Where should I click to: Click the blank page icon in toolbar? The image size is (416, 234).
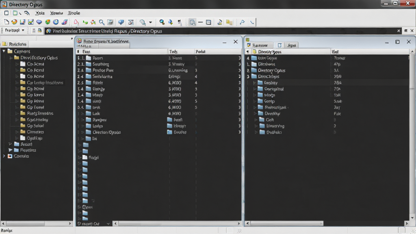pyautogui.click(x=6, y=22)
